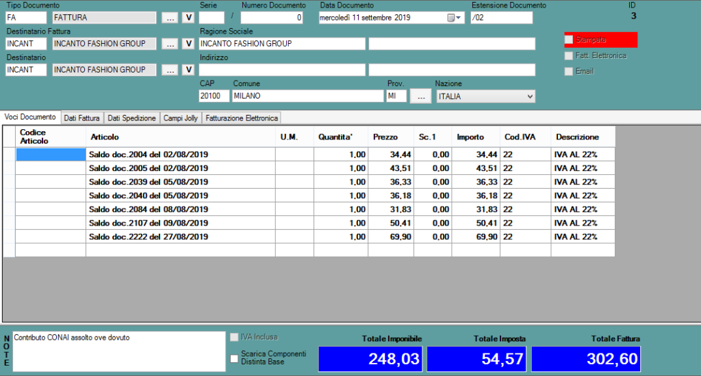This screenshot has height=376, width=701.
Task: Enable the Fatt. Elettronica checkbox
Action: 569,56
